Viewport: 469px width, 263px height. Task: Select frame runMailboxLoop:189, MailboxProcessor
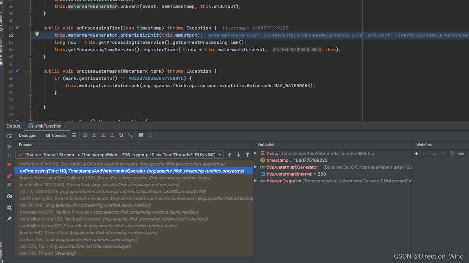pyautogui.click(x=133, y=219)
